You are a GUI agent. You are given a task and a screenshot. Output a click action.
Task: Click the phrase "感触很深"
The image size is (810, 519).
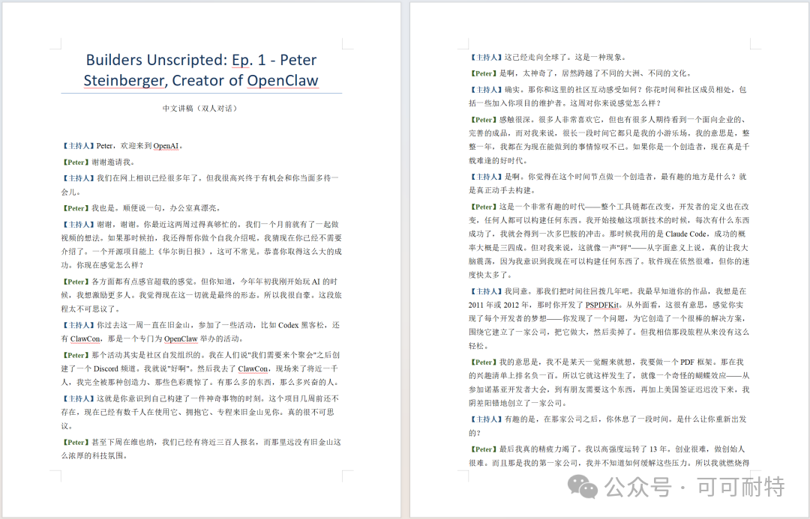tap(514, 120)
